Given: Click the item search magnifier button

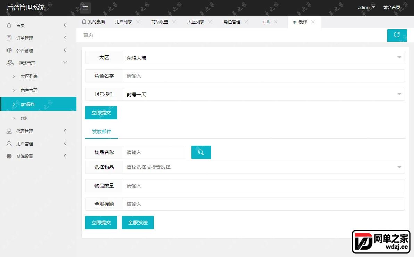Looking at the screenshot, I should pyautogui.click(x=201, y=152).
